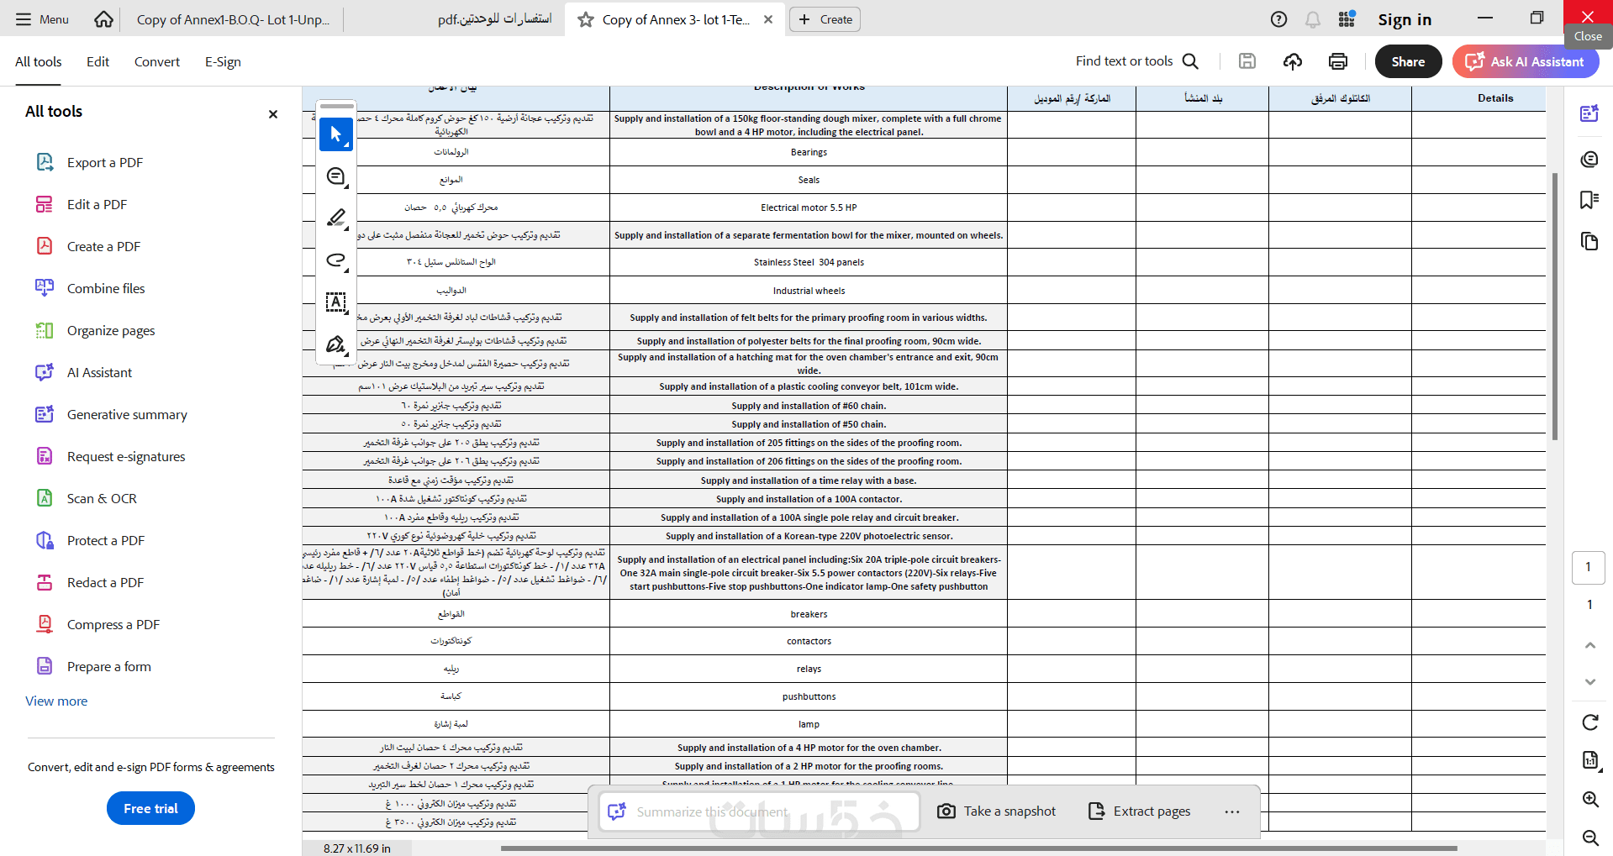The height and width of the screenshot is (856, 1613).
Task: Open Scan & OCR tool
Action: pyautogui.click(x=86, y=498)
